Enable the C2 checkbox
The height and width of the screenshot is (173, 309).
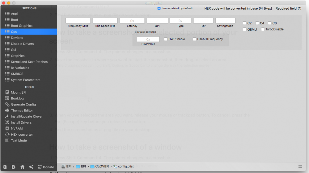244,23
